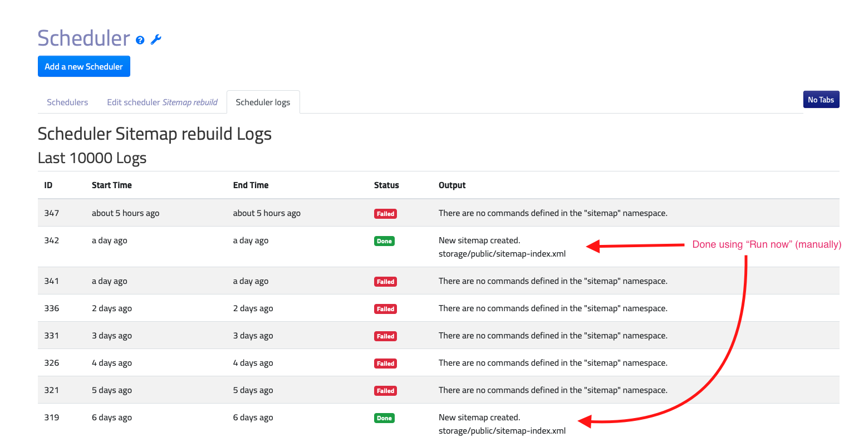Click the end time of log 319
Screen dimensions: 844x442
point(253,418)
